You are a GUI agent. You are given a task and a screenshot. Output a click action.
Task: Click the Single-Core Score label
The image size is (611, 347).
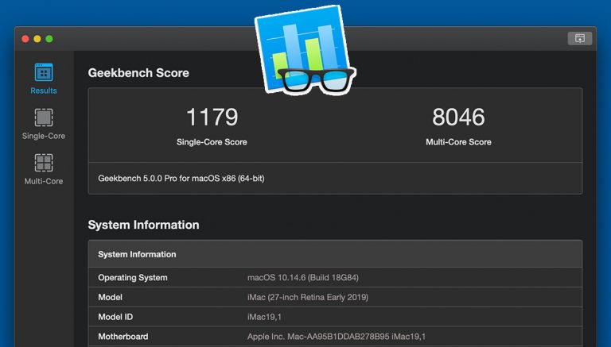pyautogui.click(x=212, y=142)
